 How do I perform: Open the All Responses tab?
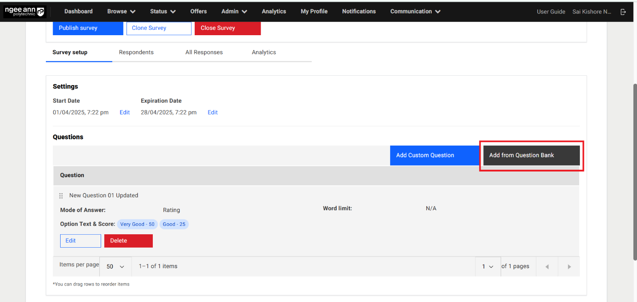pyautogui.click(x=204, y=52)
